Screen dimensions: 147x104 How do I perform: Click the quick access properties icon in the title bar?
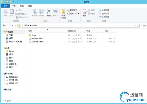7,2
